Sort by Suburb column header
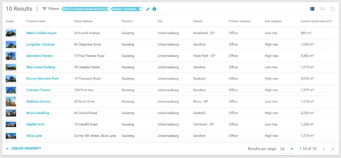341x158 pixels. 198,21
